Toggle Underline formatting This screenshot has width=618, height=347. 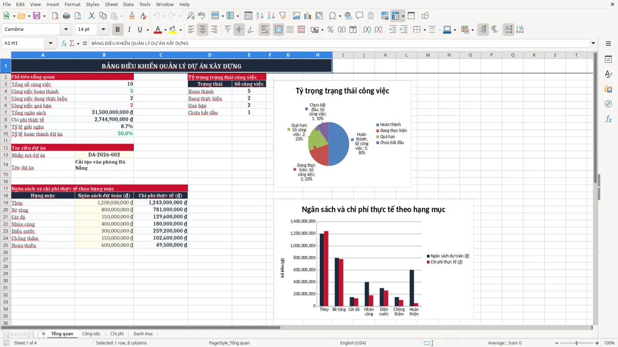tap(140, 30)
